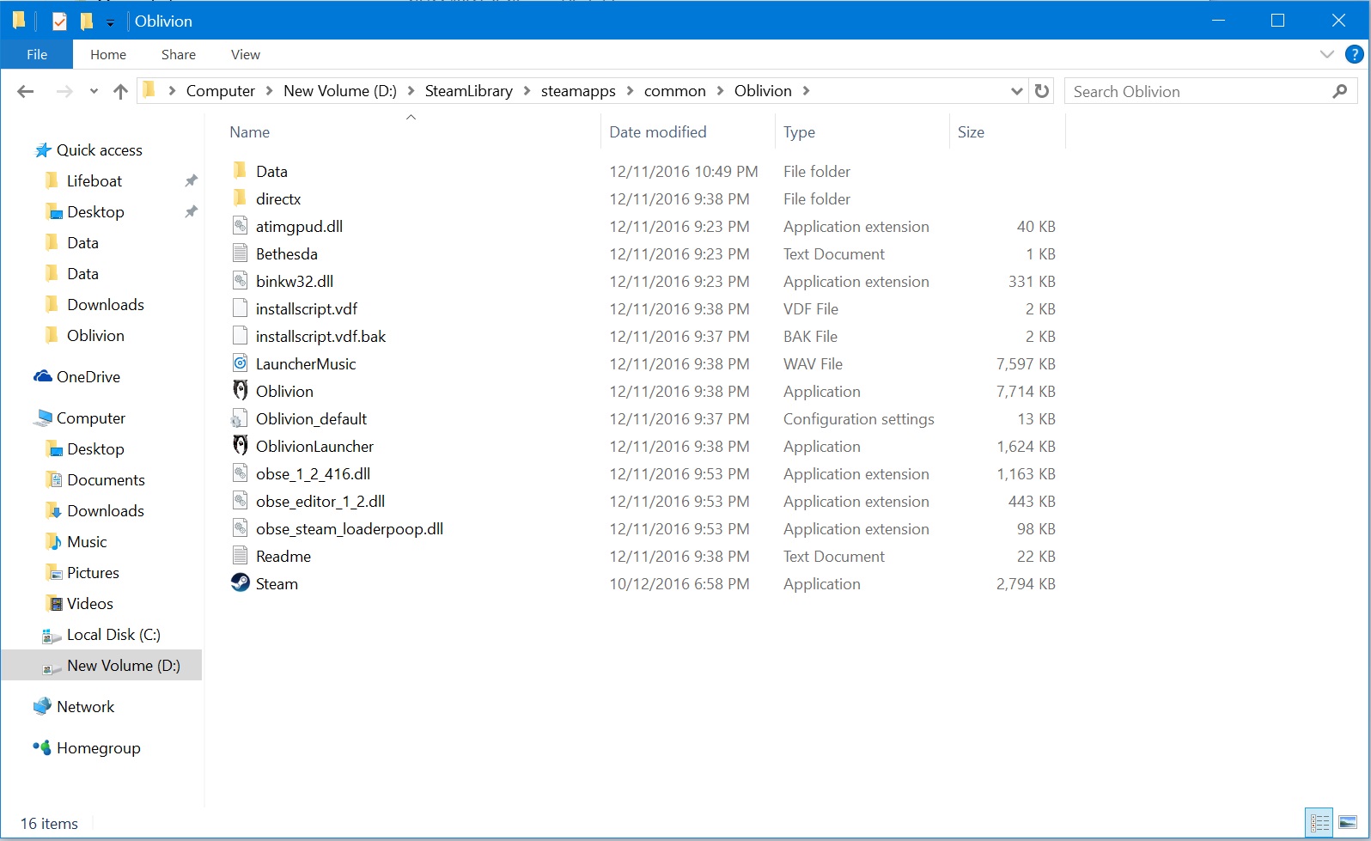The image size is (1371, 841).
Task: Sort files by the Name column header
Action: [x=250, y=132]
